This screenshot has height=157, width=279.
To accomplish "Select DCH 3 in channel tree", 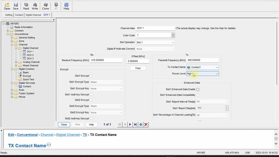I will 30,58.
